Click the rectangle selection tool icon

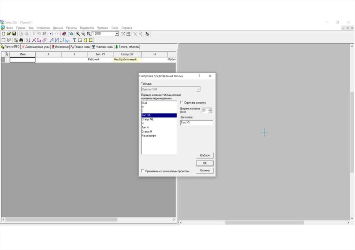click(3, 40)
